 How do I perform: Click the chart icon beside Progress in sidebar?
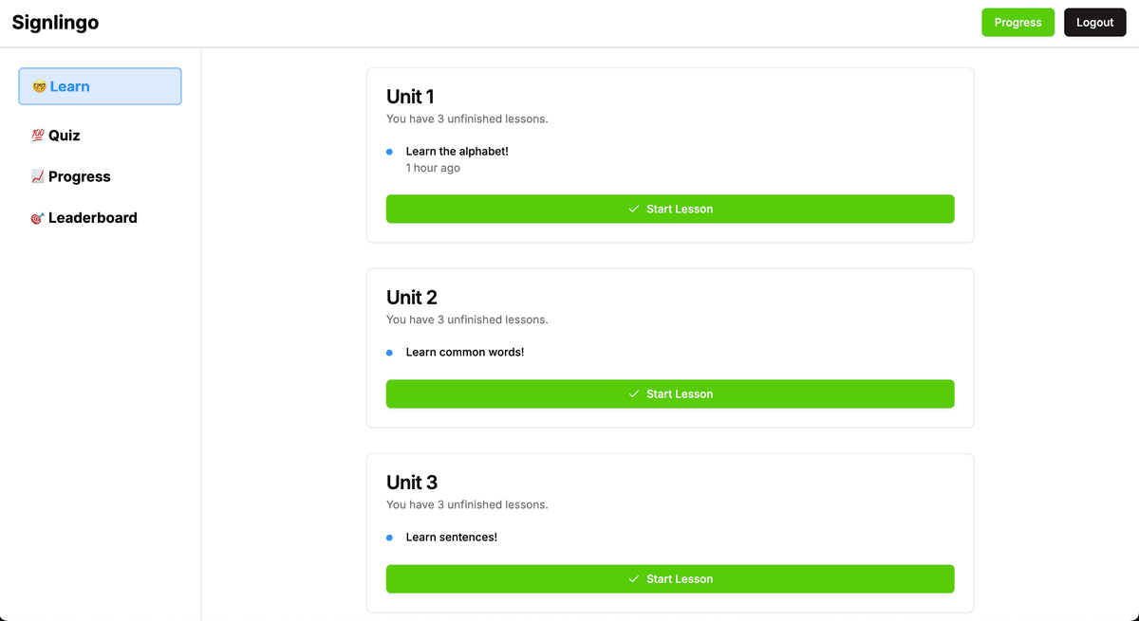(36, 176)
